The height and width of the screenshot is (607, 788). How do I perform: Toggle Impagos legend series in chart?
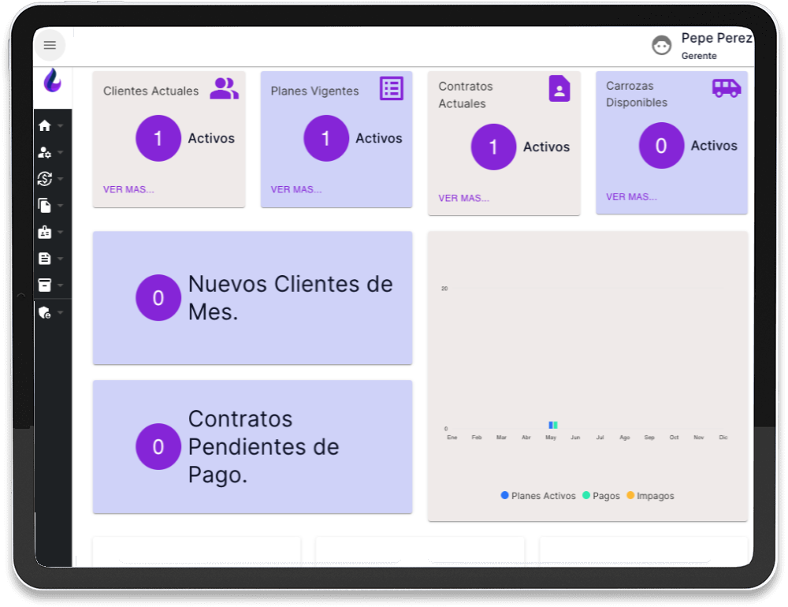(x=650, y=496)
